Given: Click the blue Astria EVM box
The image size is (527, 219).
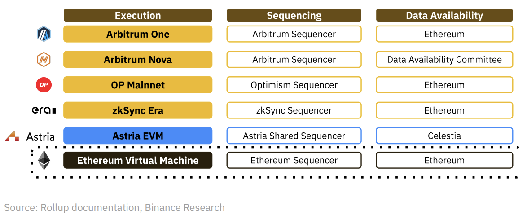Looking at the screenshot, I should [138, 136].
